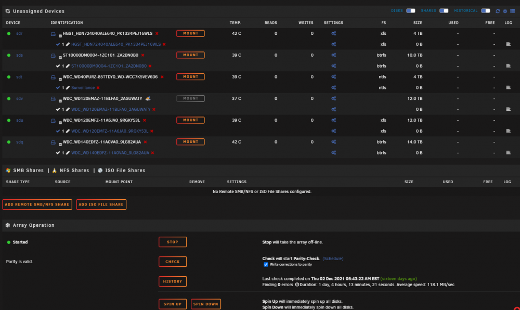Mount the WDC_WD40PURZ disk
520x310 pixels.
click(190, 76)
